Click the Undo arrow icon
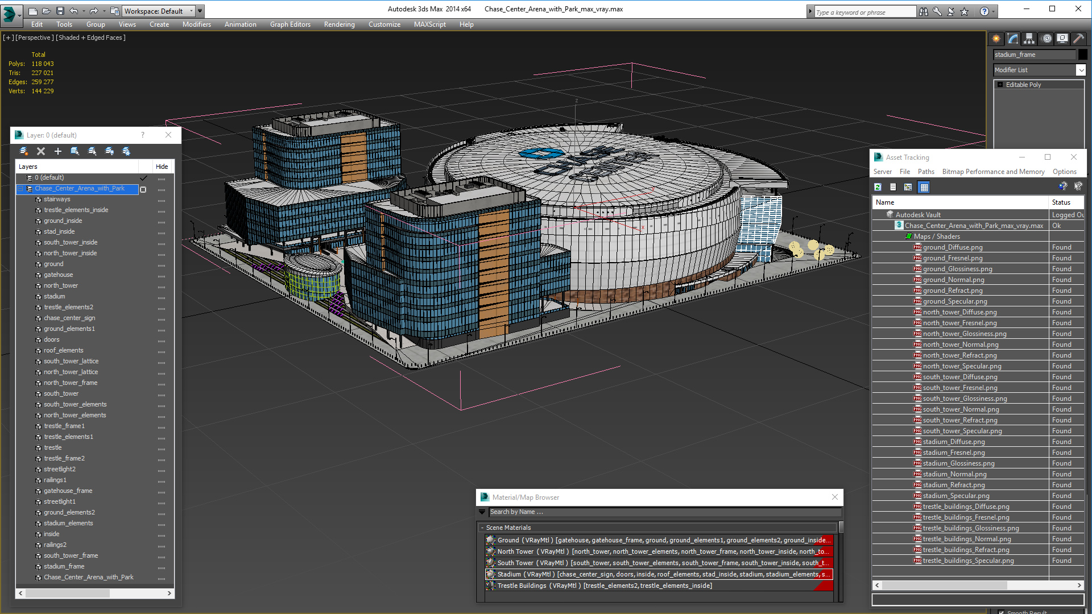 pos(73,11)
